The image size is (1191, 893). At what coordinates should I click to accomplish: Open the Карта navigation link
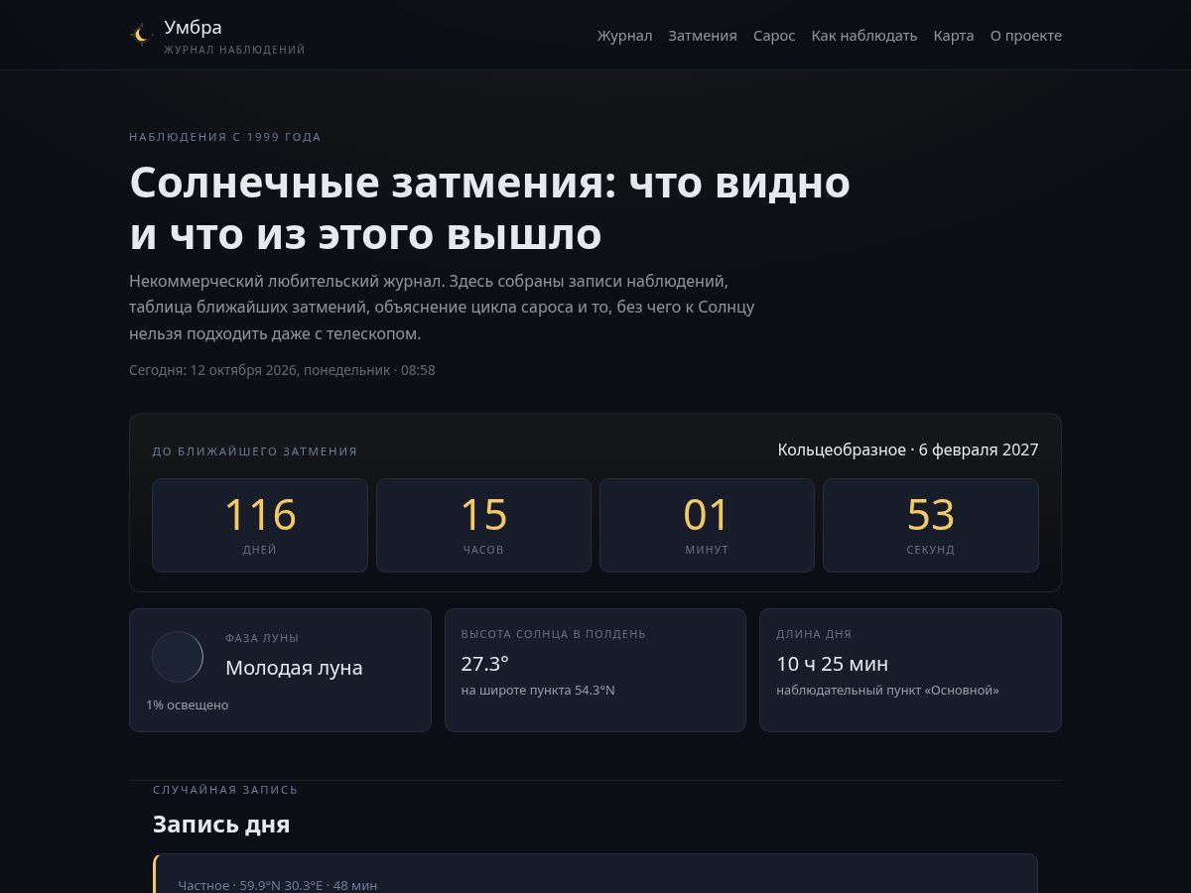954,36
